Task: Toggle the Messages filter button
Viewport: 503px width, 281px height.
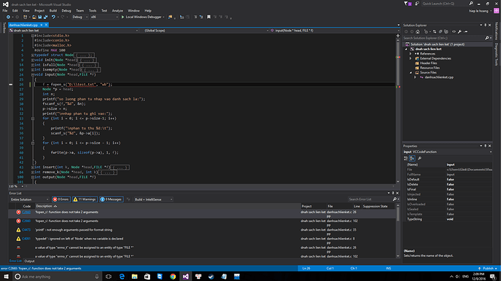Action: [111, 199]
